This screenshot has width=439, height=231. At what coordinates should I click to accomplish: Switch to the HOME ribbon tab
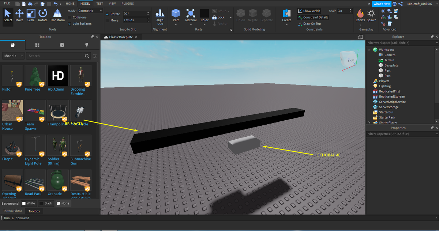coord(70,3)
